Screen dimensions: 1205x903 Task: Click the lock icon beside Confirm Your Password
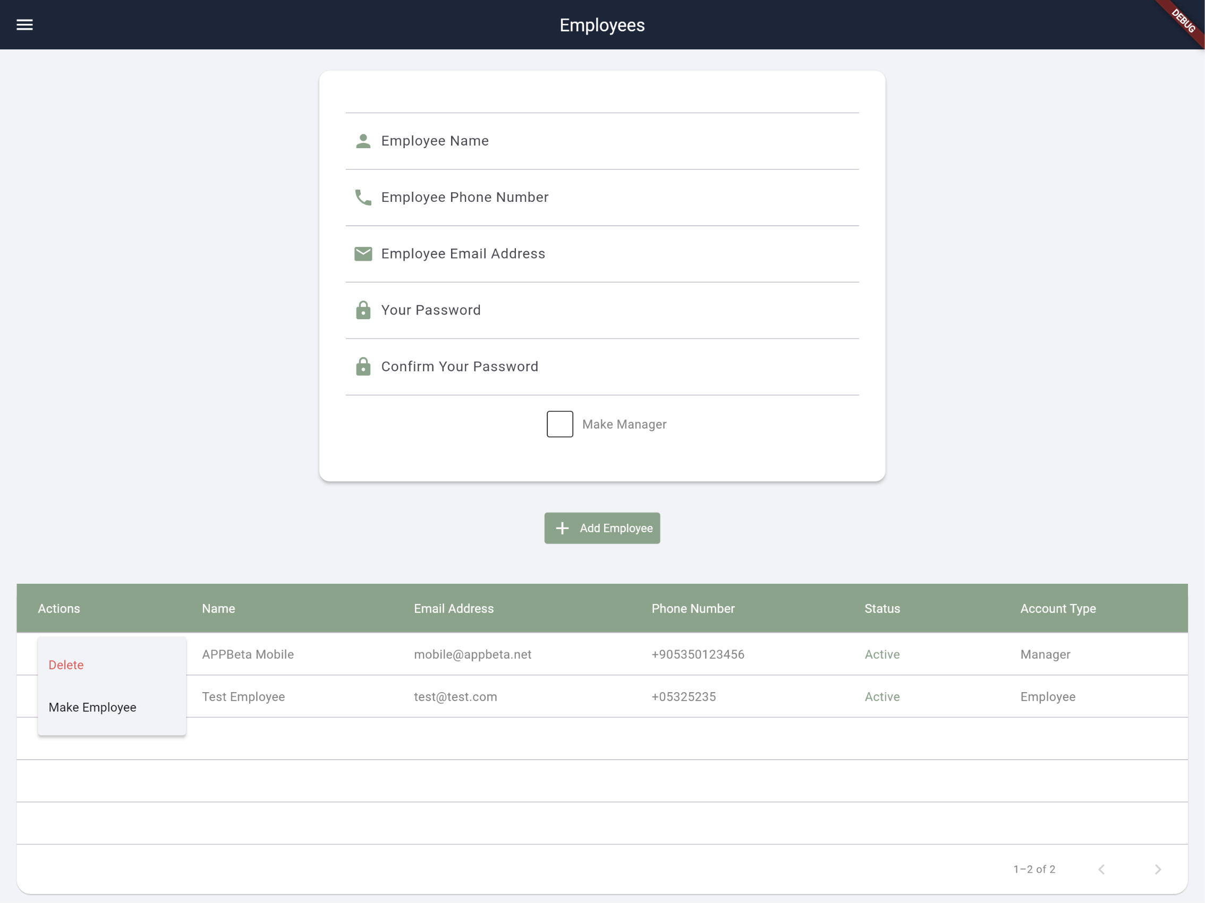[363, 367]
